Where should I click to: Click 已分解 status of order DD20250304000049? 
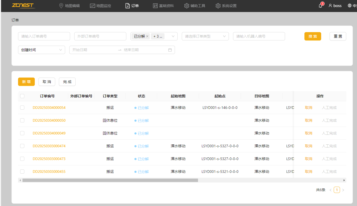pyautogui.click(x=141, y=133)
